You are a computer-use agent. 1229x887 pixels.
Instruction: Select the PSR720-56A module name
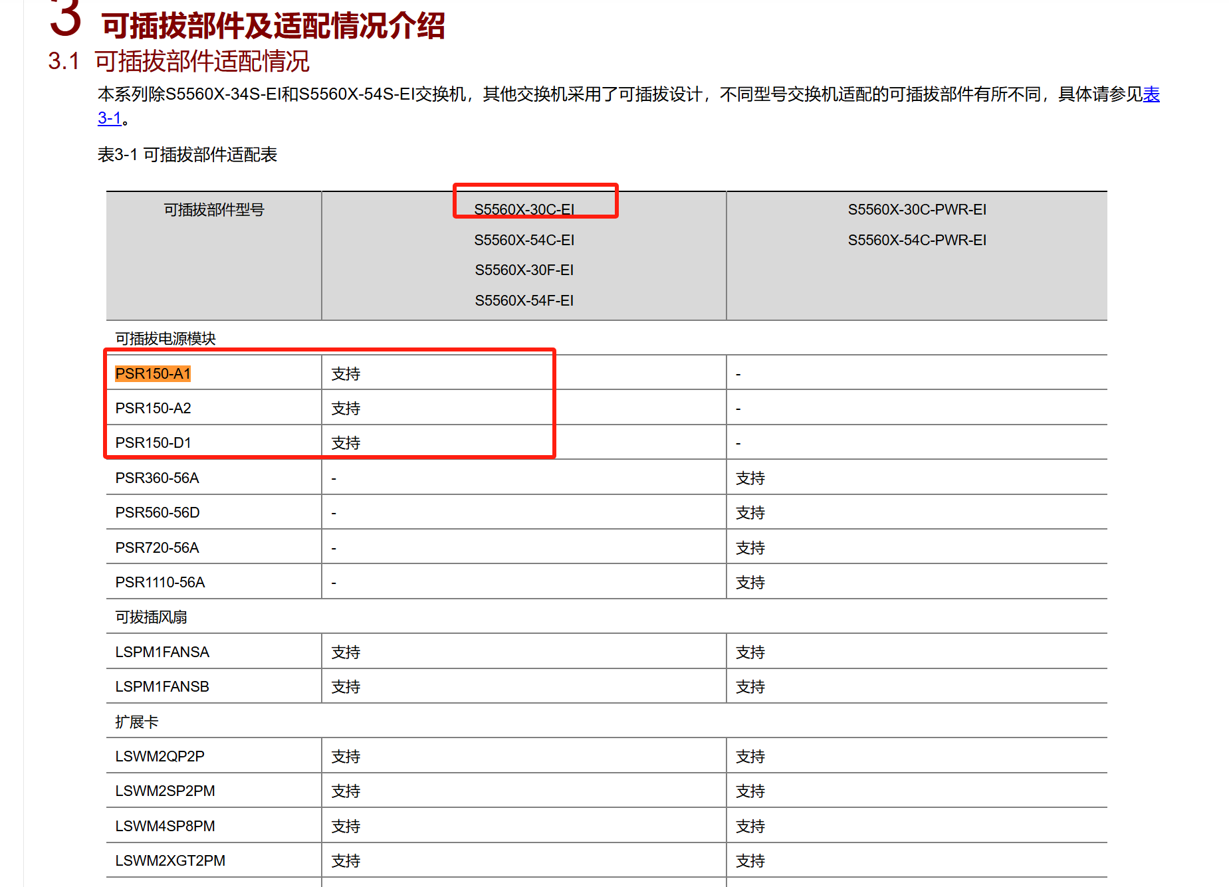click(157, 548)
